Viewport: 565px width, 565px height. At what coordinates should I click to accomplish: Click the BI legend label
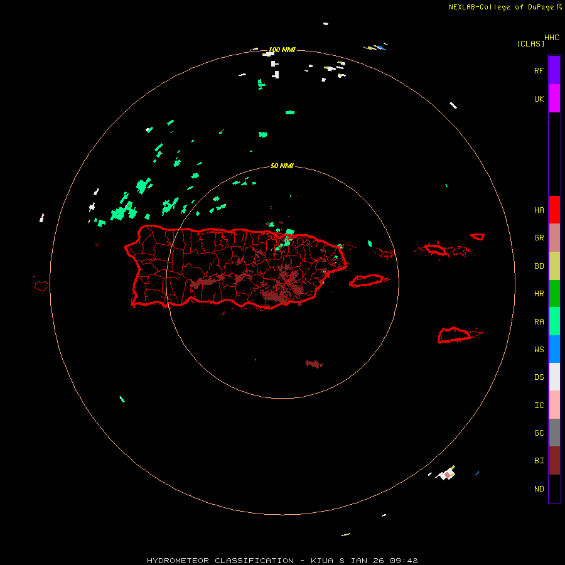click(x=539, y=461)
